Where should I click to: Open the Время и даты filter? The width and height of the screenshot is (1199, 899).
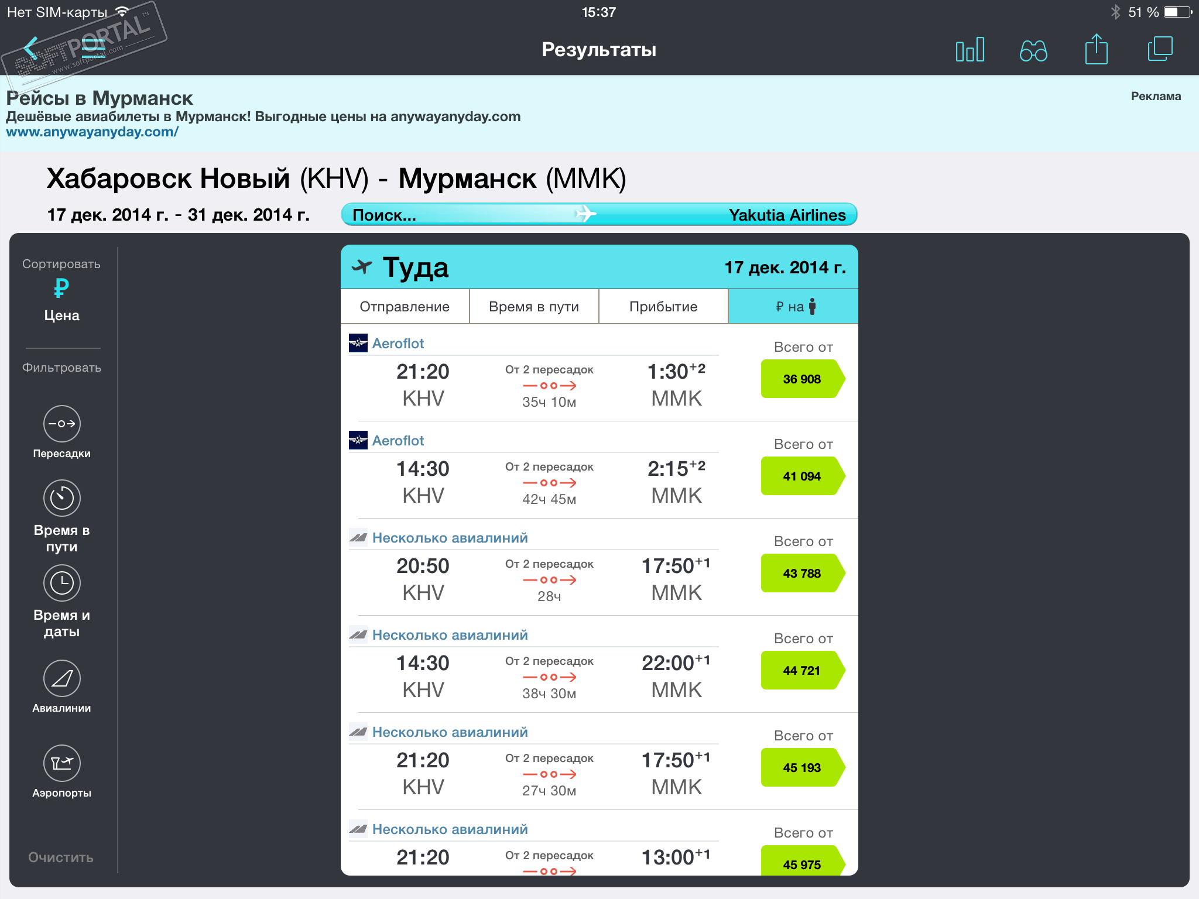pos(61,584)
